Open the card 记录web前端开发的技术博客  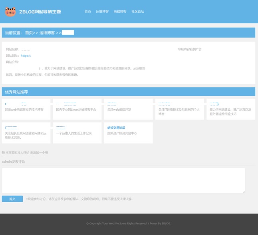tap(26, 109)
